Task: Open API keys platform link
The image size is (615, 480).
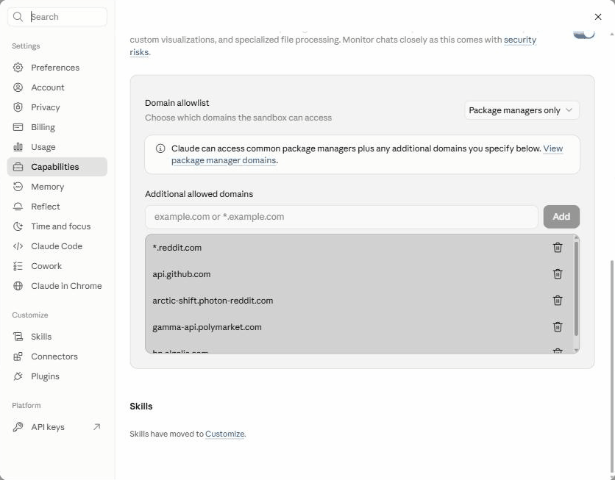Action: pyautogui.click(x=57, y=427)
